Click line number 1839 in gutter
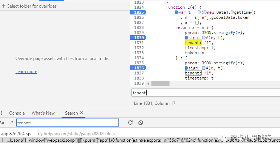 pos(139,83)
